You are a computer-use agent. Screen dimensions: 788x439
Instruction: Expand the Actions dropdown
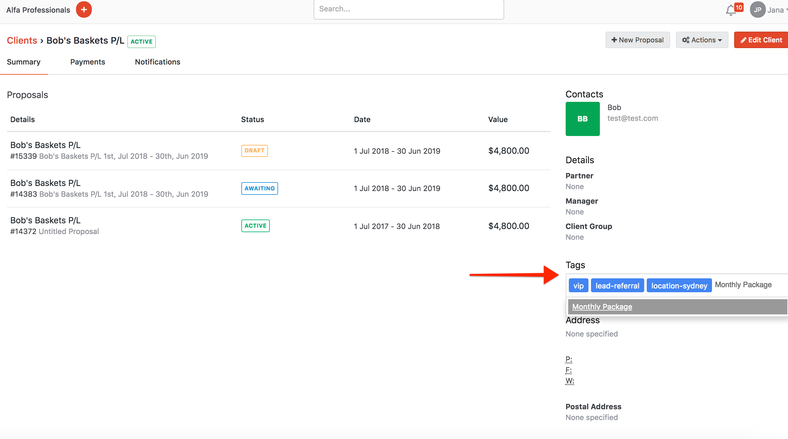click(x=702, y=40)
